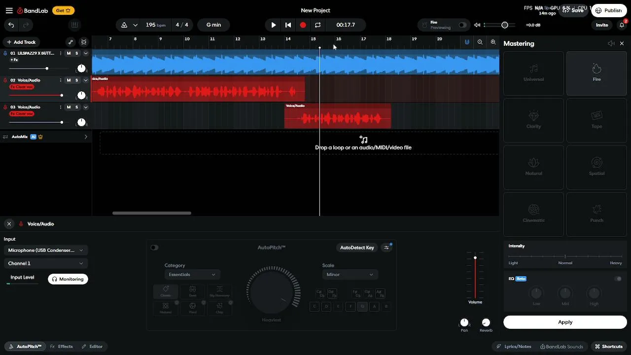Click the microphone icon on track 03

point(5,107)
